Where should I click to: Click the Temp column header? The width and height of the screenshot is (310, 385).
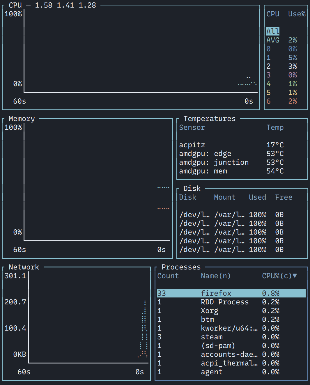[275, 127]
